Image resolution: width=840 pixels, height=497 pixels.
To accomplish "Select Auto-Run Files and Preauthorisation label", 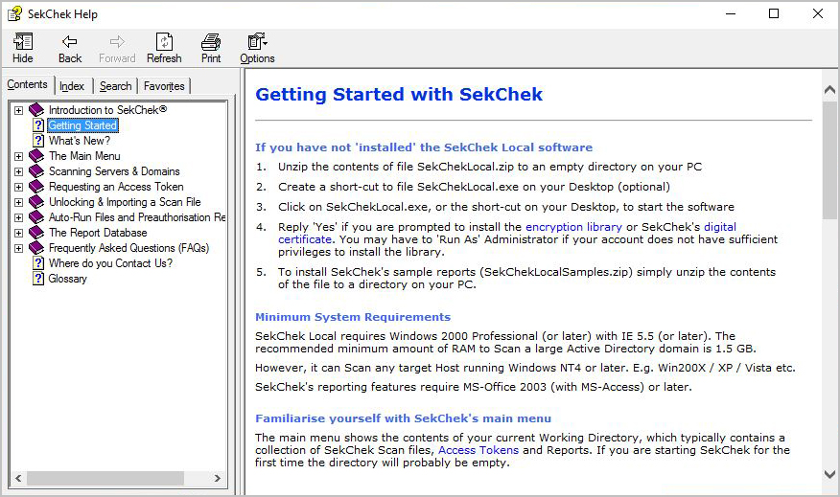I will pyautogui.click(x=136, y=217).
